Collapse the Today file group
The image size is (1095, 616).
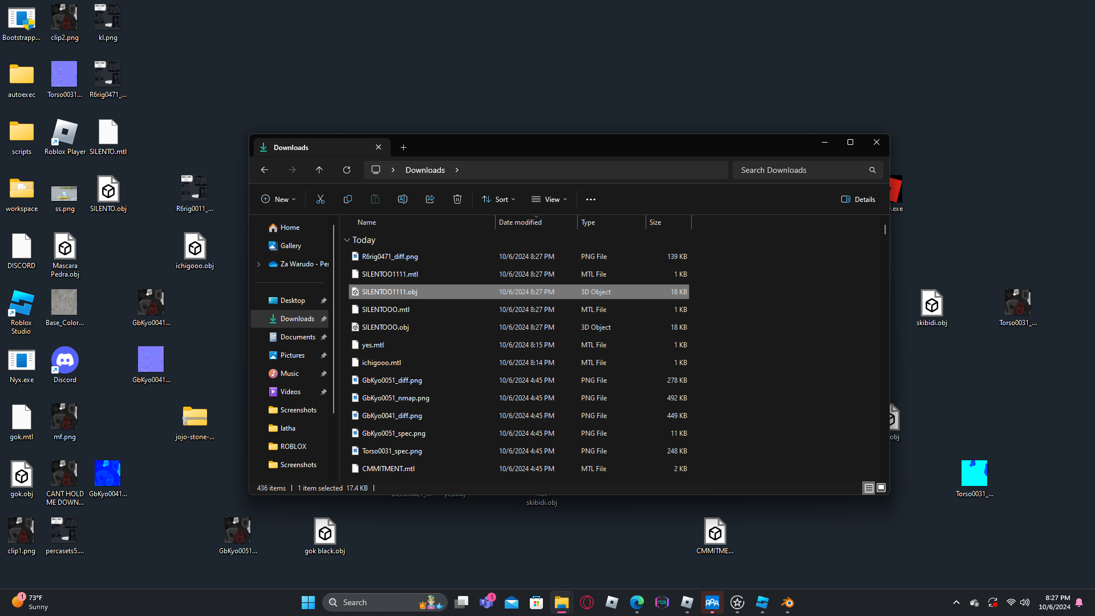[347, 240]
